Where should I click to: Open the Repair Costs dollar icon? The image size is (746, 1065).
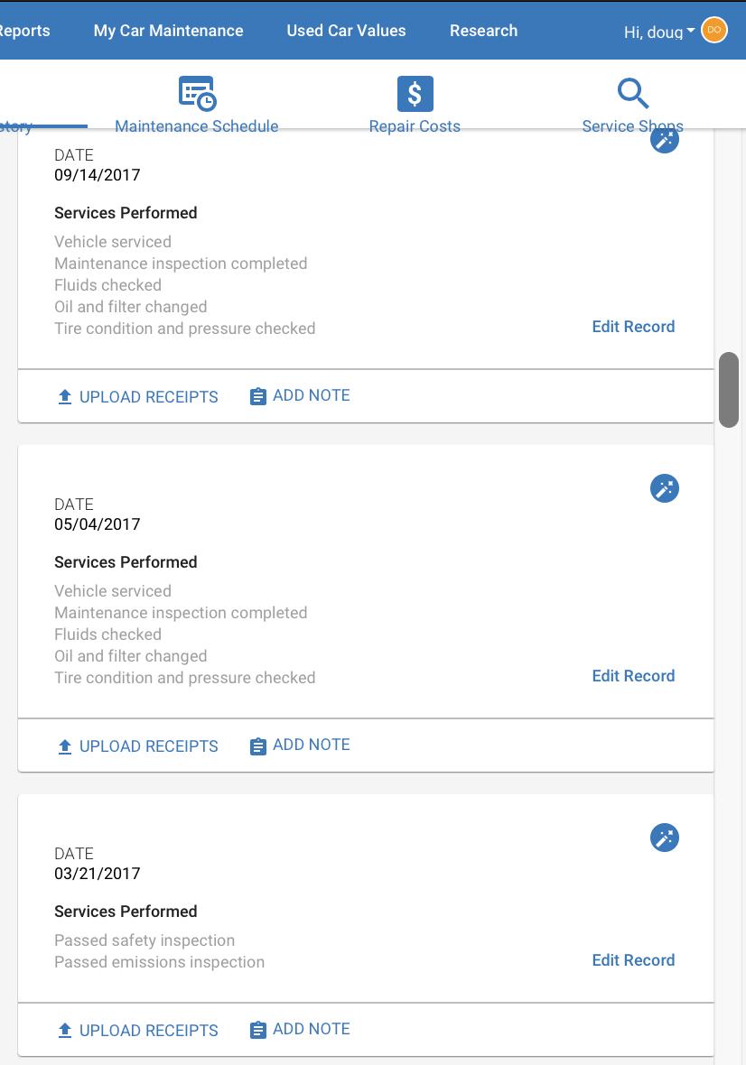[x=415, y=94]
